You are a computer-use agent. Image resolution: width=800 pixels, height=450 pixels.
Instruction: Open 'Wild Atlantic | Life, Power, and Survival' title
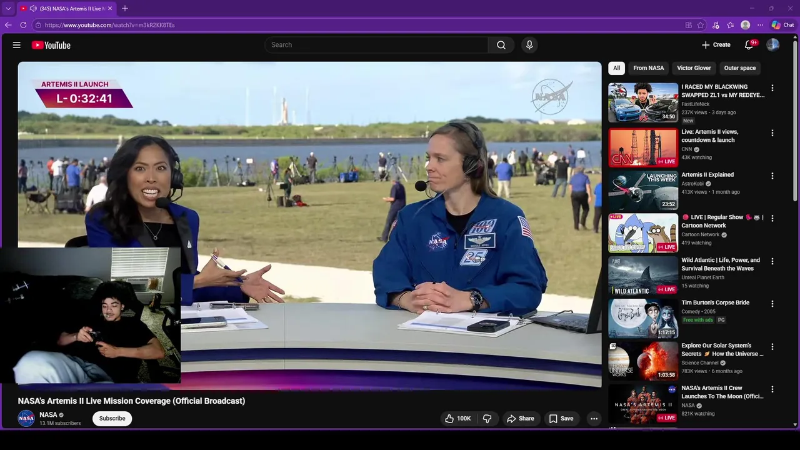pyautogui.click(x=721, y=264)
